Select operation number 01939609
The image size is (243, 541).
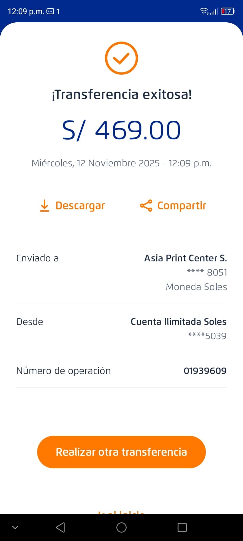tap(205, 371)
